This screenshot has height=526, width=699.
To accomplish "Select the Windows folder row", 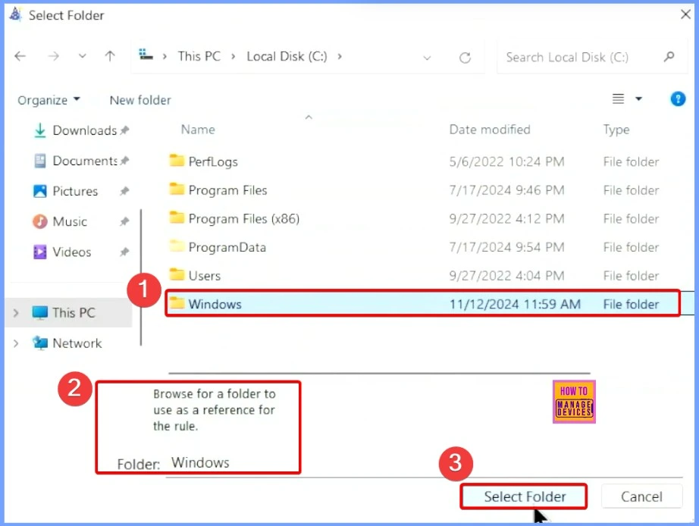I will pos(422,304).
